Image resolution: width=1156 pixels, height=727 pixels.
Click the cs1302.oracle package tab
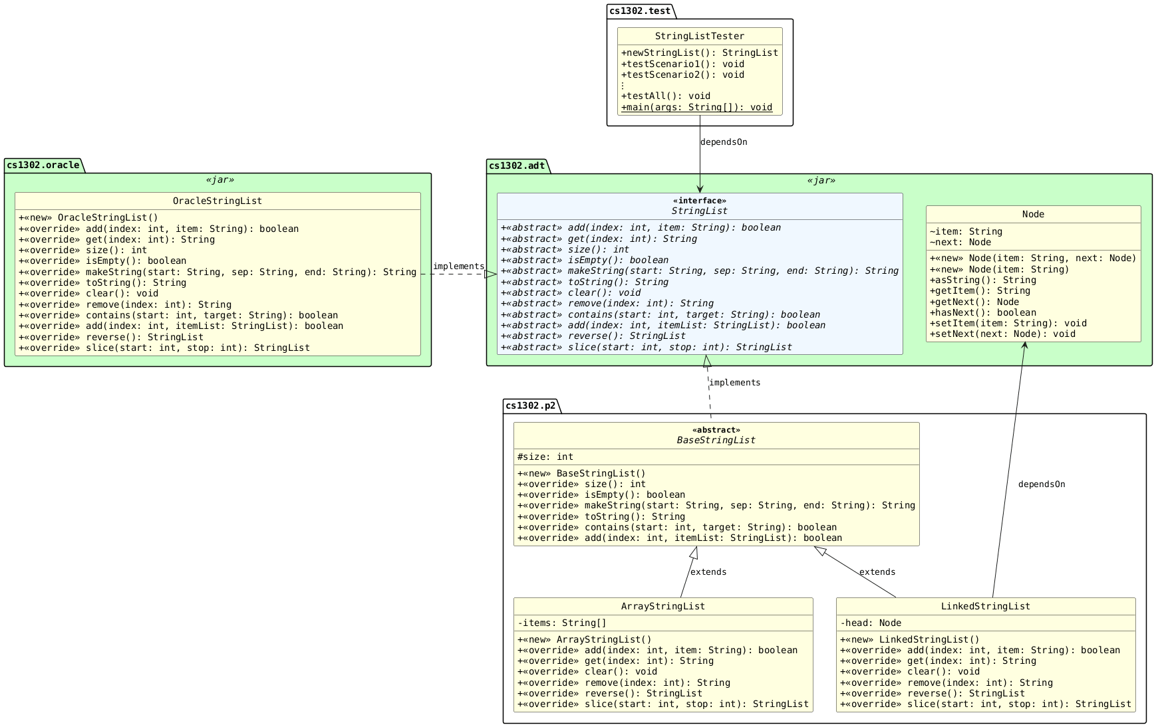pos(43,165)
